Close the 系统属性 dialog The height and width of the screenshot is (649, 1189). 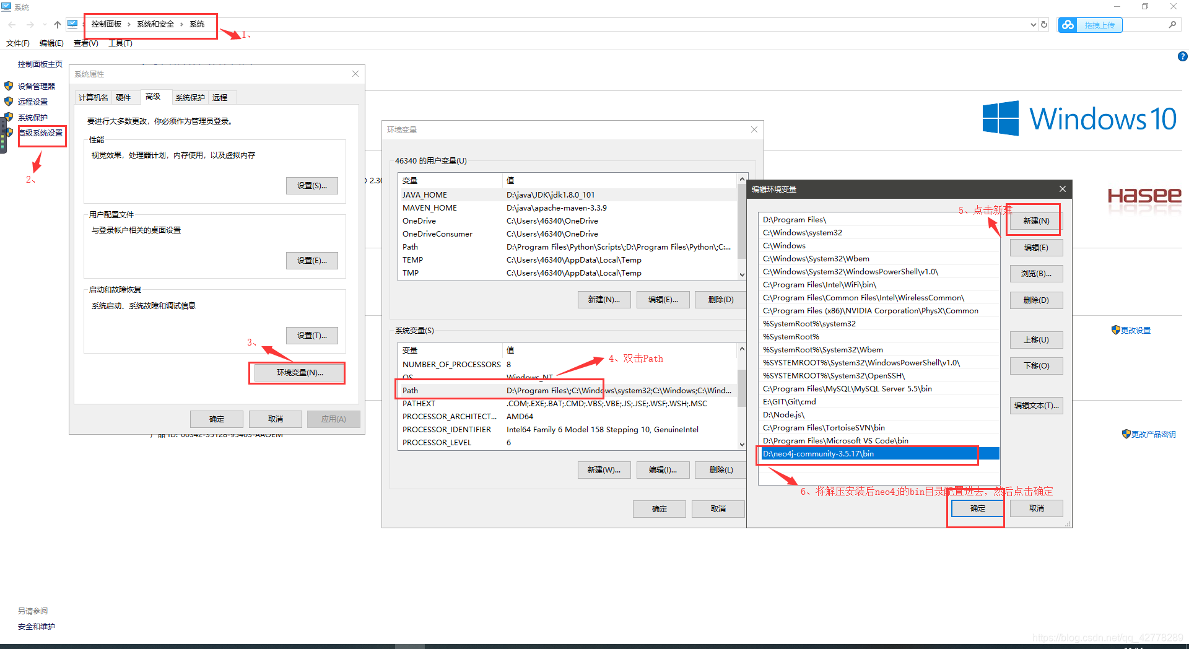355,74
